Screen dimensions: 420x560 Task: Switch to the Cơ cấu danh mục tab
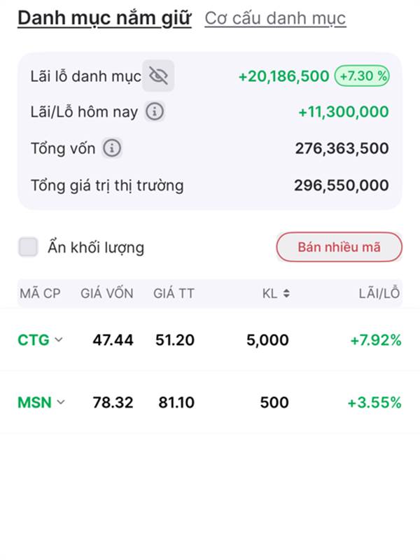[275, 18]
